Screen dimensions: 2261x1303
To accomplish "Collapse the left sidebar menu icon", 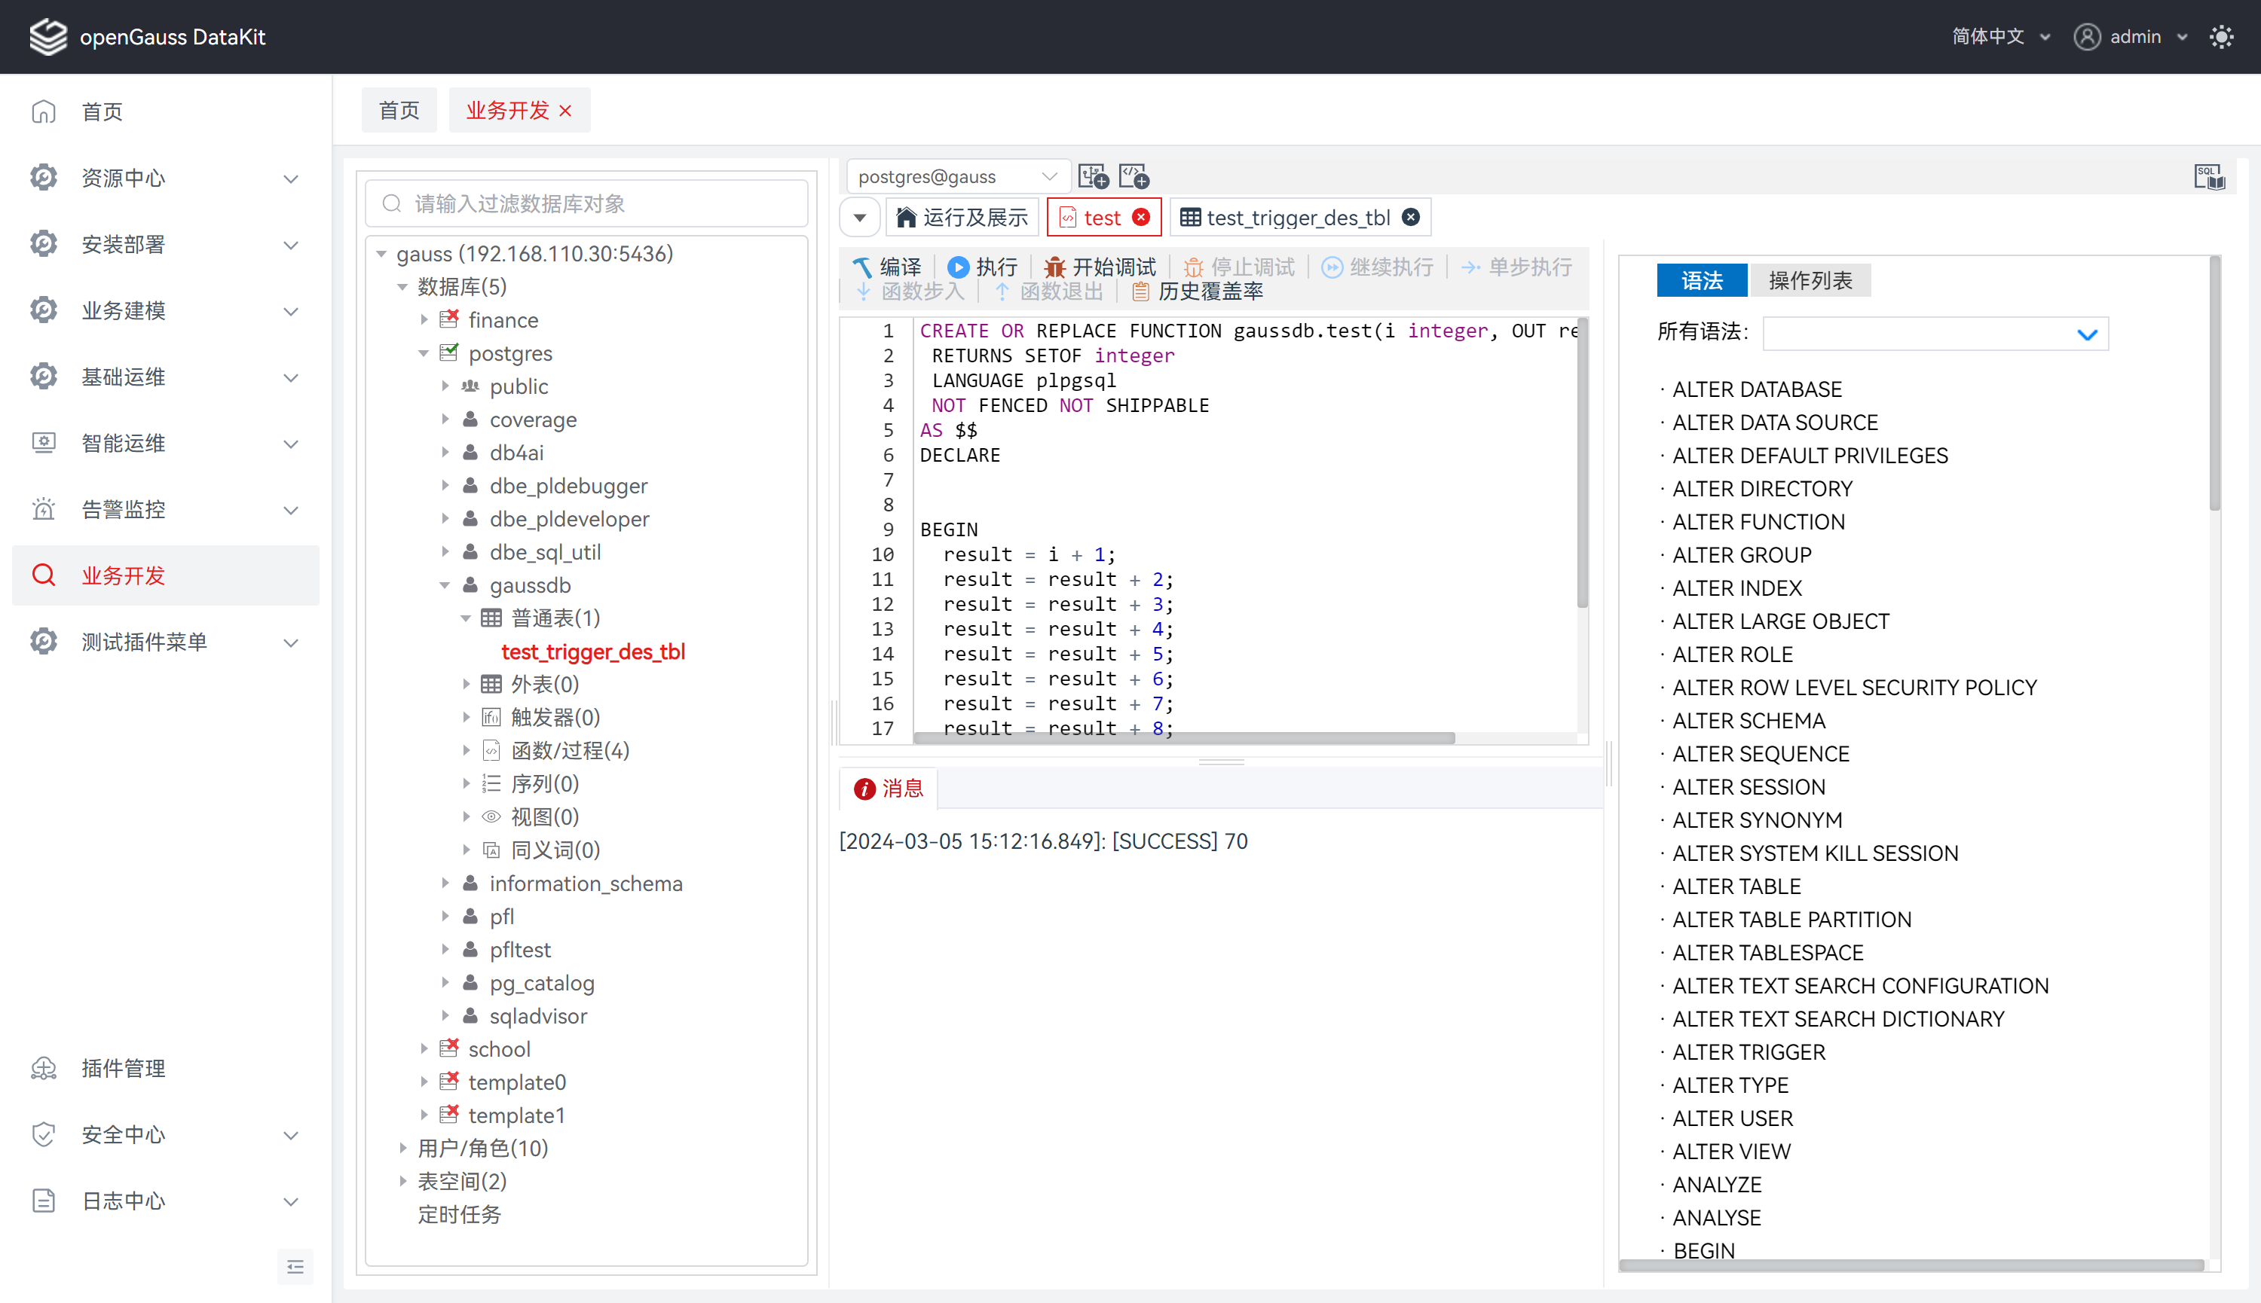I will [295, 1266].
